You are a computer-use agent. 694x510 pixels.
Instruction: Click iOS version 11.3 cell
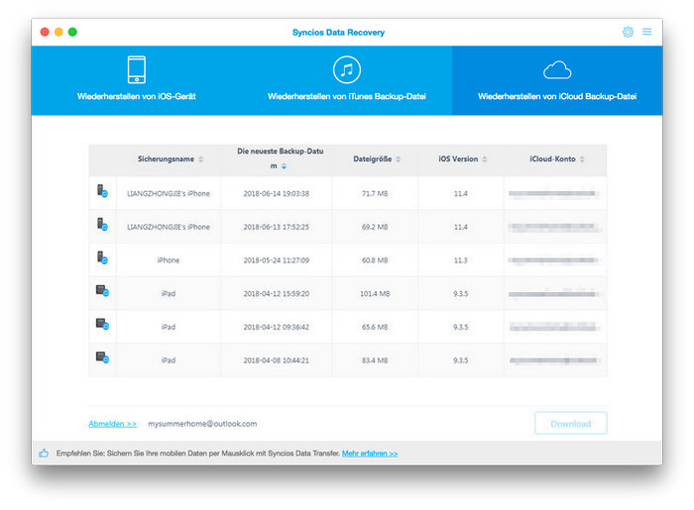460,260
